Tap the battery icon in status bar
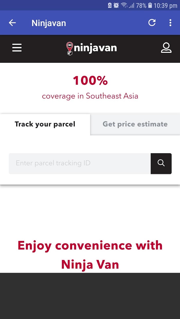Image resolution: width=180 pixels, height=319 pixels. [x=150, y=5]
